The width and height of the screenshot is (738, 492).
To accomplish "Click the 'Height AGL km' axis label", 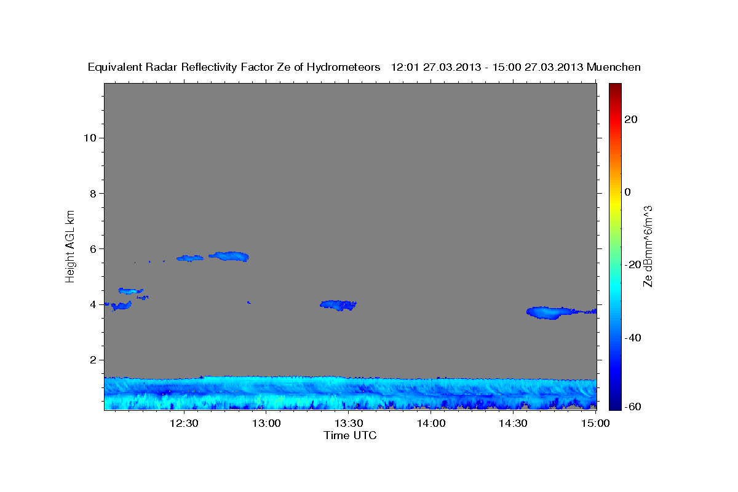I will (71, 245).
